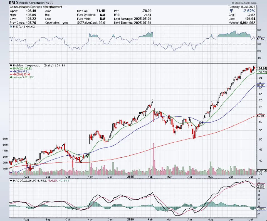Click the red line marker before MA(200)
The image size is (267, 221).
coord(11,75)
